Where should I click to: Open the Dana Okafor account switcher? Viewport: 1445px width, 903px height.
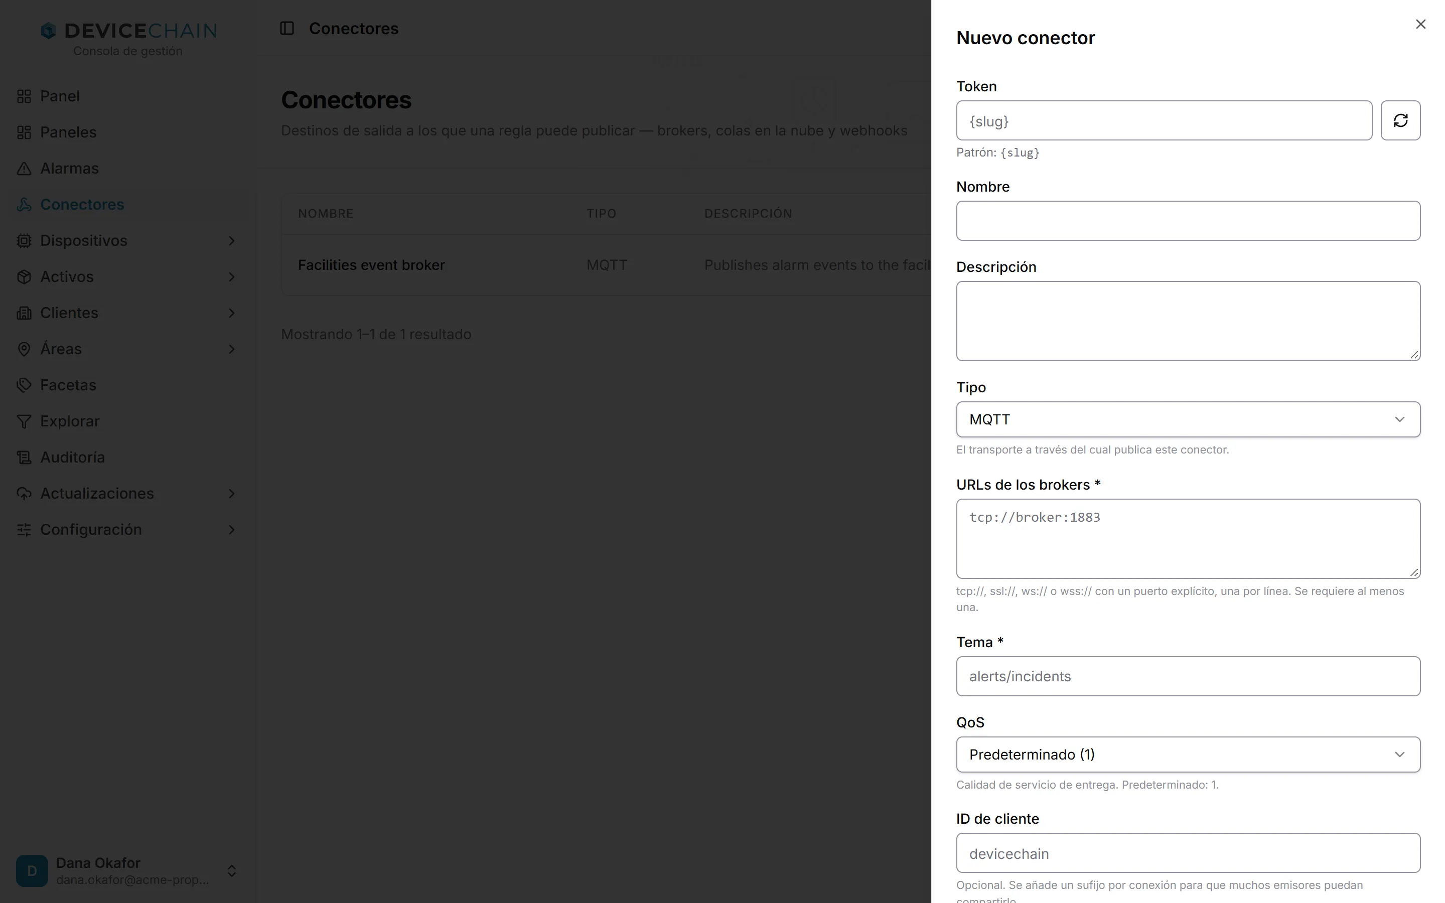click(x=127, y=871)
